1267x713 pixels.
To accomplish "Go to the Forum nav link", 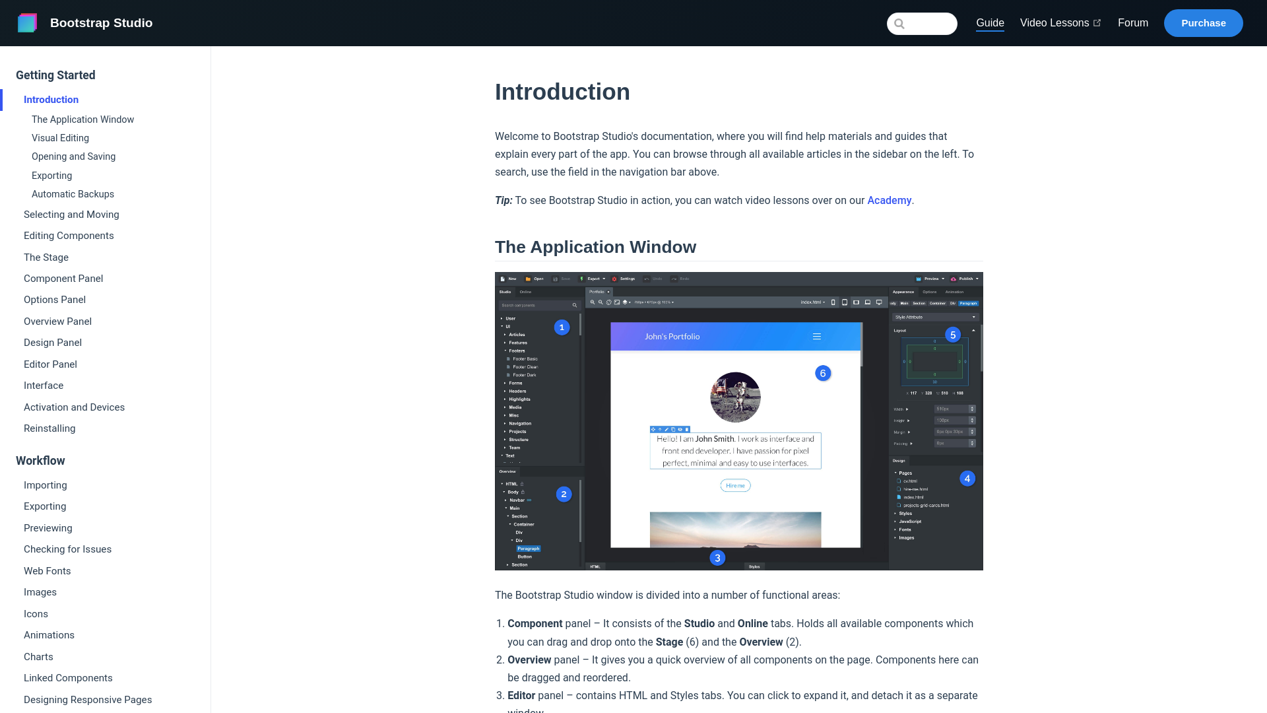I will click(1132, 23).
